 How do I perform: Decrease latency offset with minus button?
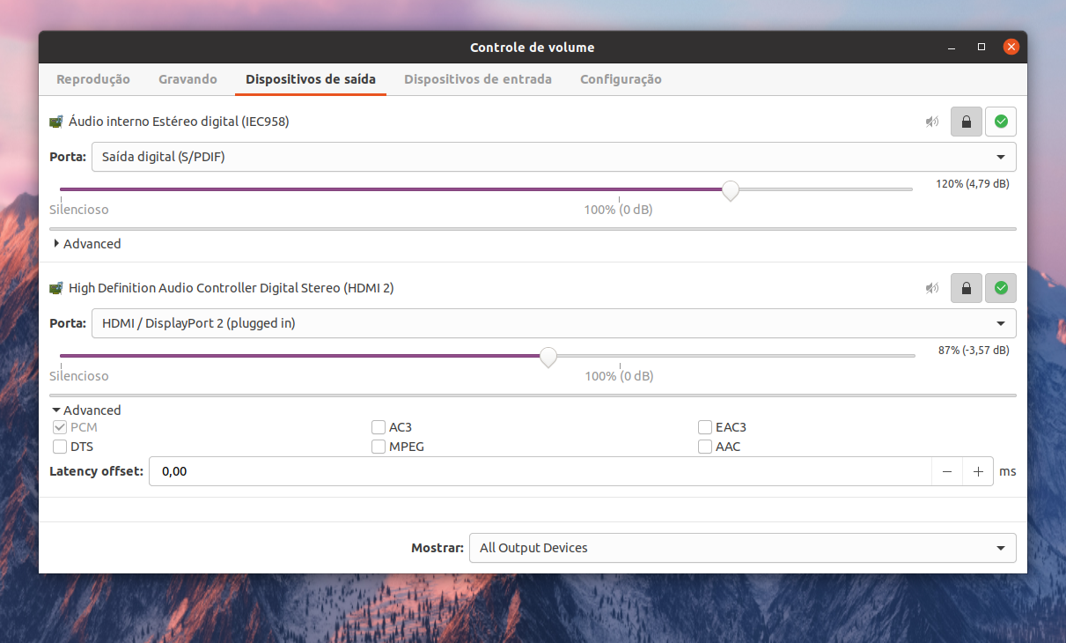point(947,471)
